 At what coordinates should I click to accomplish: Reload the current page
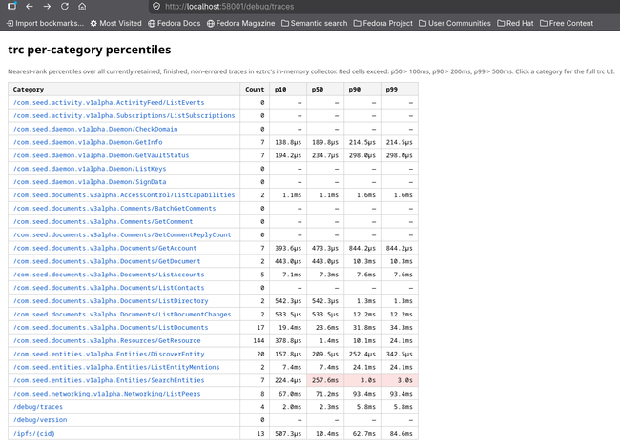tap(63, 6)
